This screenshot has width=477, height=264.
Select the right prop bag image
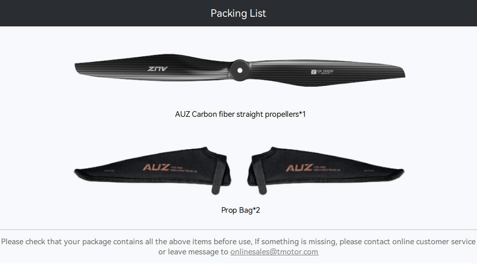[x=326, y=171]
